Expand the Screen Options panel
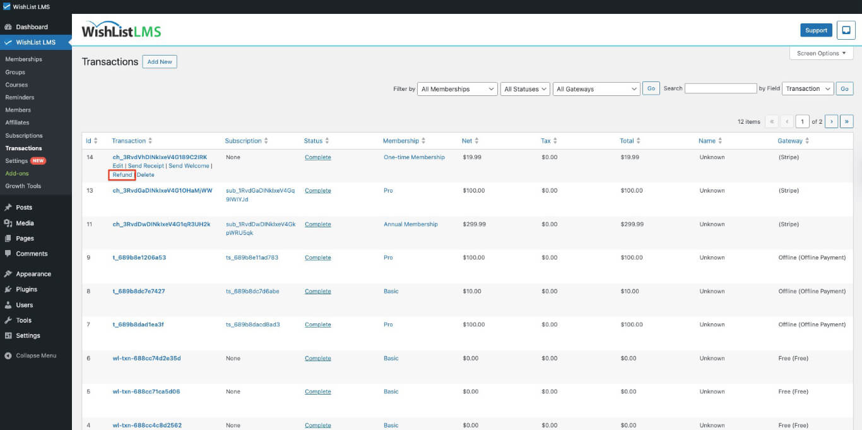This screenshot has width=862, height=430. (x=821, y=54)
